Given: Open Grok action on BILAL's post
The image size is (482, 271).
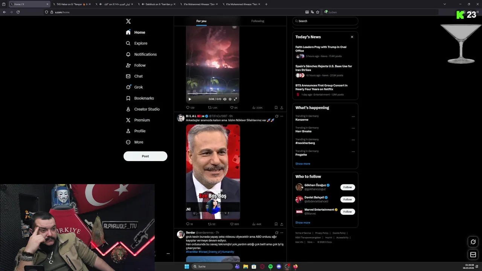Looking at the screenshot, I should click(x=277, y=116).
